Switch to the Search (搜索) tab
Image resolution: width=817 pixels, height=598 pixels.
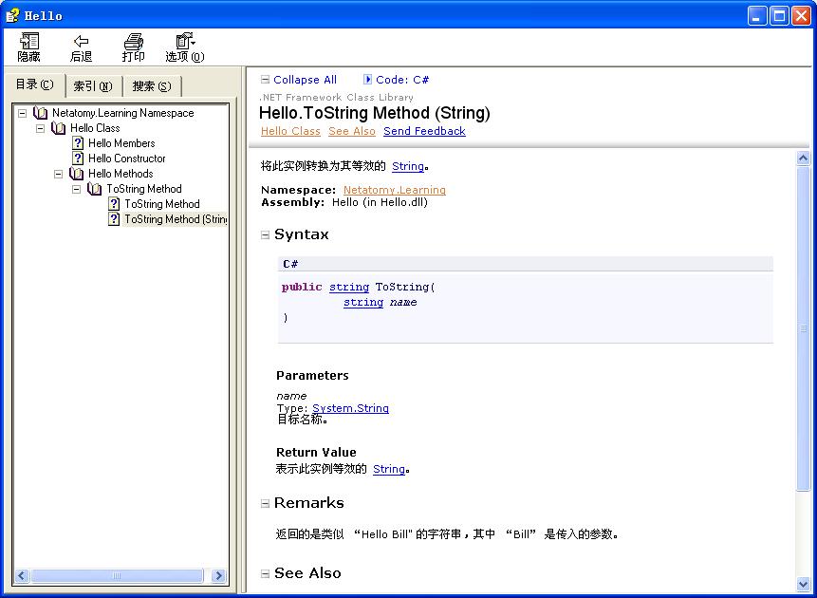(x=151, y=86)
